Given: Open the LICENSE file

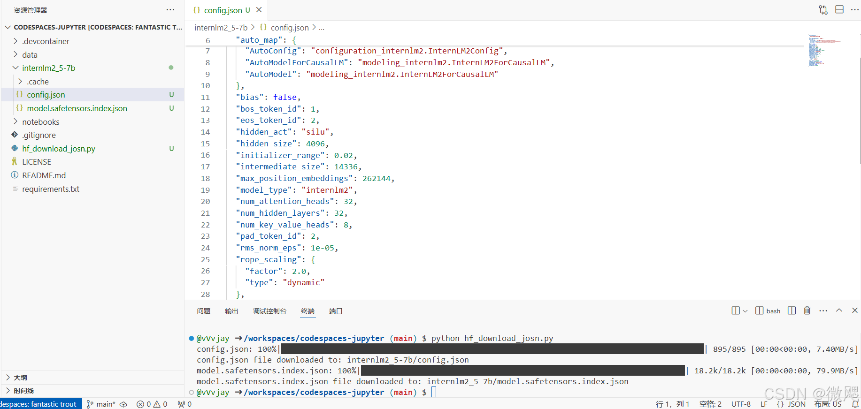Looking at the screenshot, I should pos(93,162).
